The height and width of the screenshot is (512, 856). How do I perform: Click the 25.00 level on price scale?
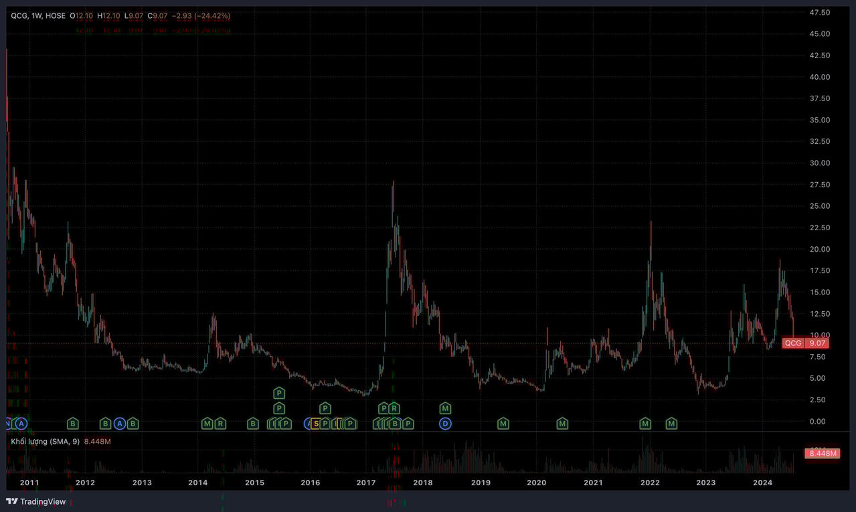pyautogui.click(x=820, y=206)
